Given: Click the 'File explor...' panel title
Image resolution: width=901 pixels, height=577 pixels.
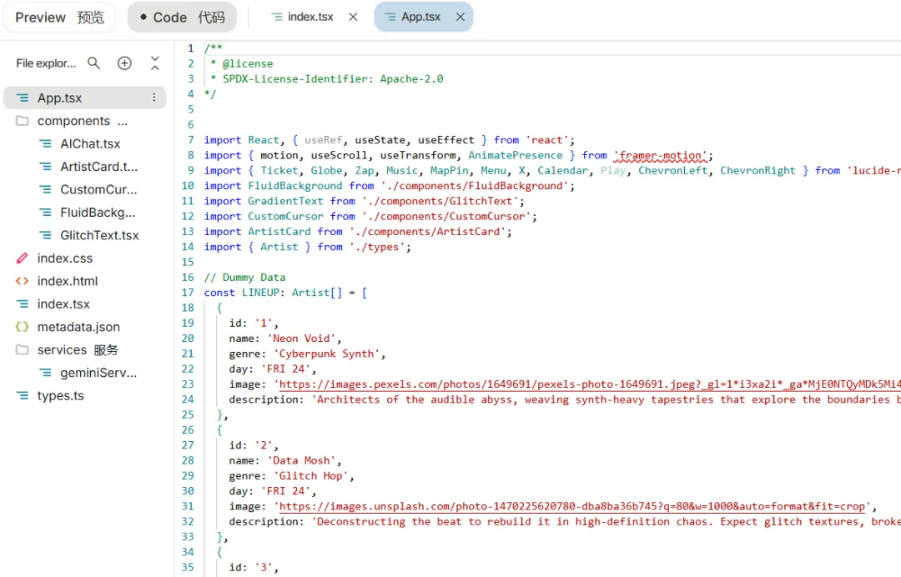Looking at the screenshot, I should pyautogui.click(x=46, y=63).
